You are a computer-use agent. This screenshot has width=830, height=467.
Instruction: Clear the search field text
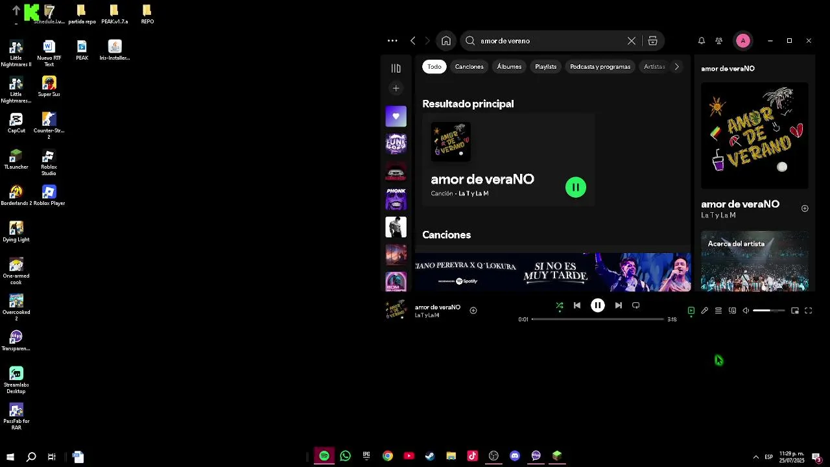[631, 41]
